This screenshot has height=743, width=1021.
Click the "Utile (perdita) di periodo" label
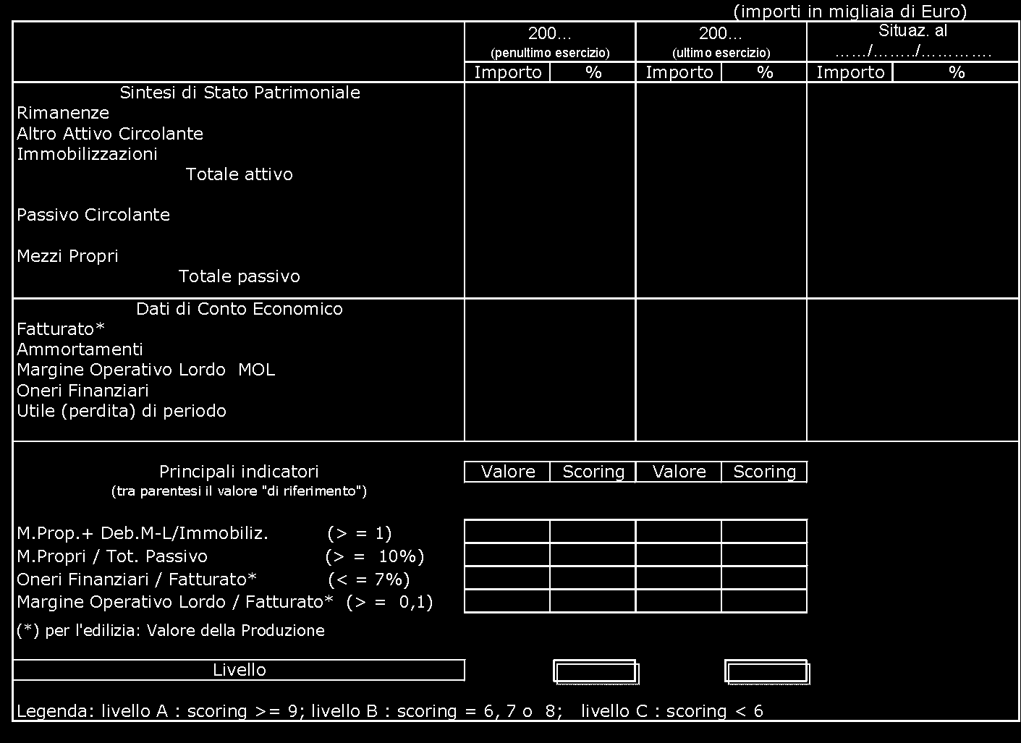122,411
